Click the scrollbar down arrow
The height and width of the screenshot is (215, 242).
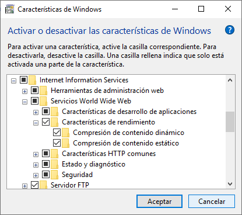[x=230, y=184]
